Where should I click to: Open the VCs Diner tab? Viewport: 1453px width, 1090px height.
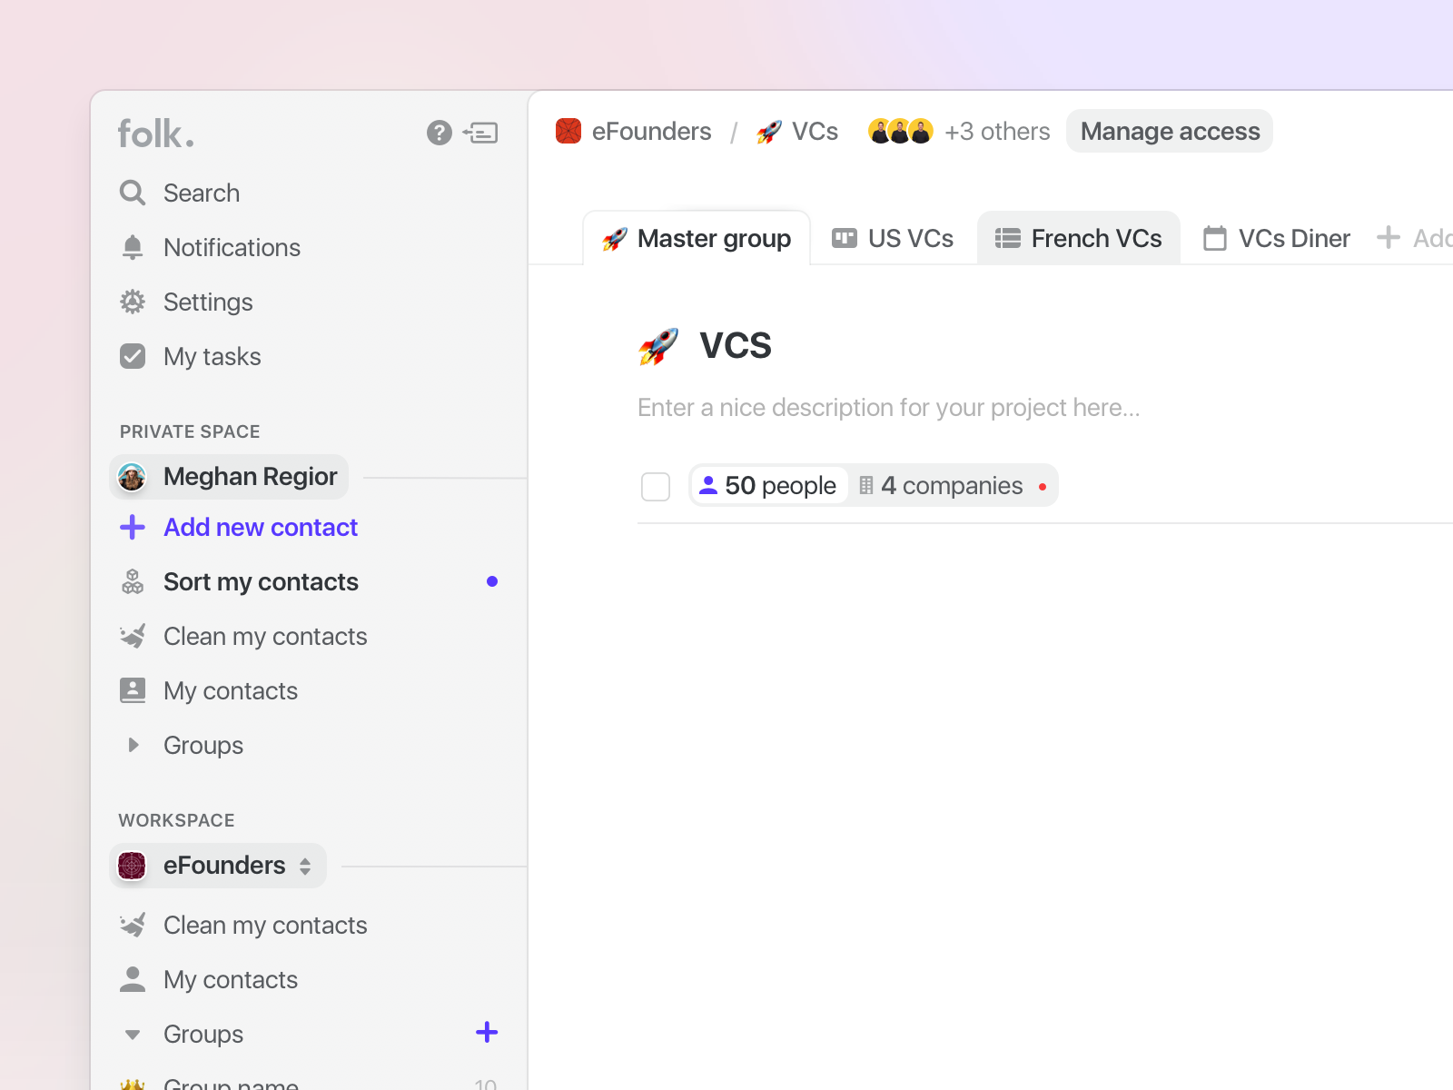pyautogui.click(x=1277, y=238)
